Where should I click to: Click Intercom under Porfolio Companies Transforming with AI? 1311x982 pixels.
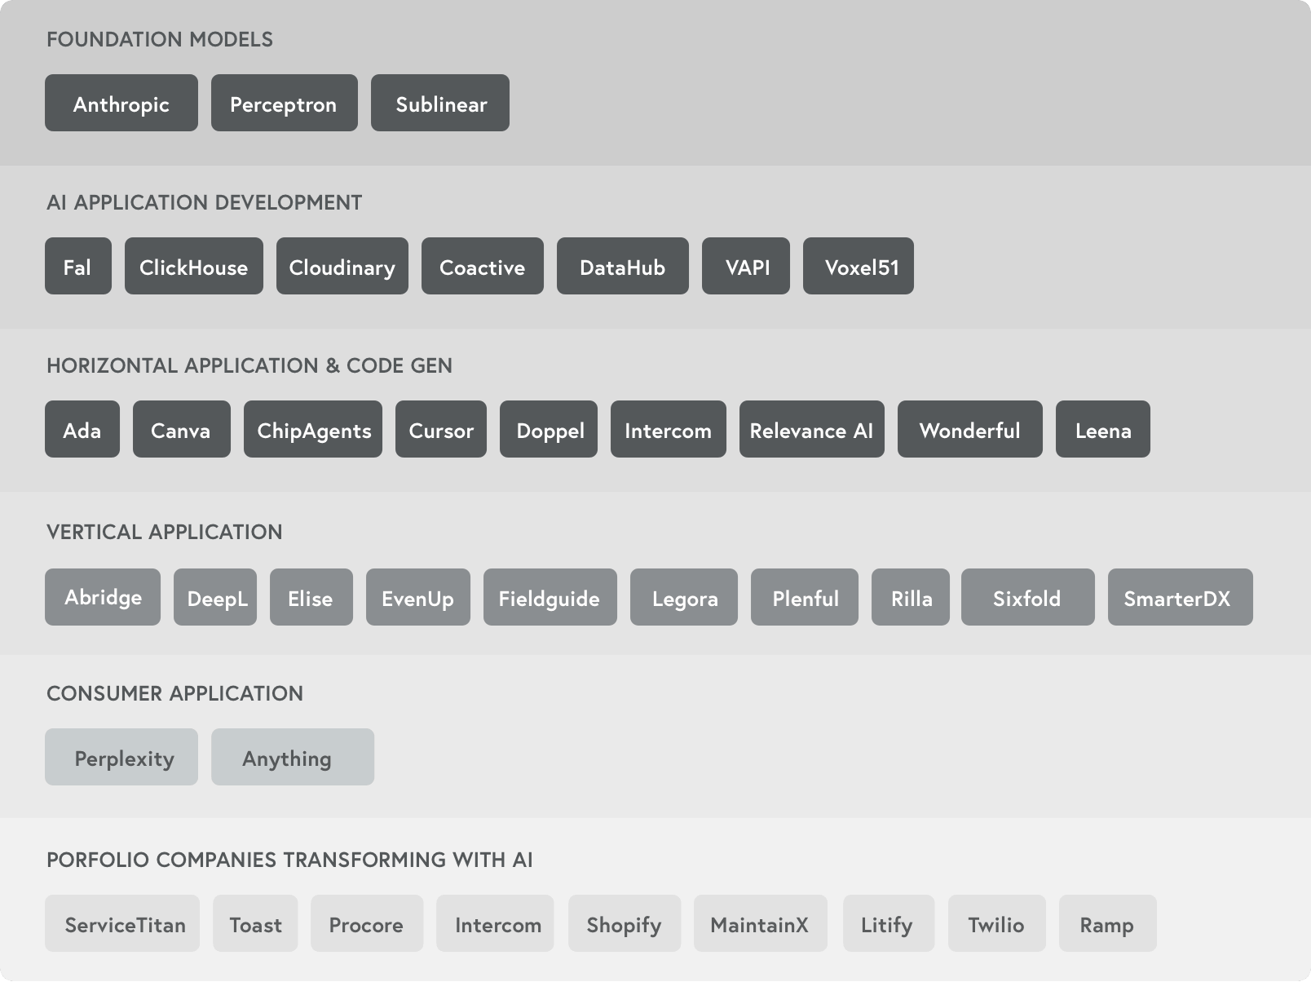click(495, 923)
